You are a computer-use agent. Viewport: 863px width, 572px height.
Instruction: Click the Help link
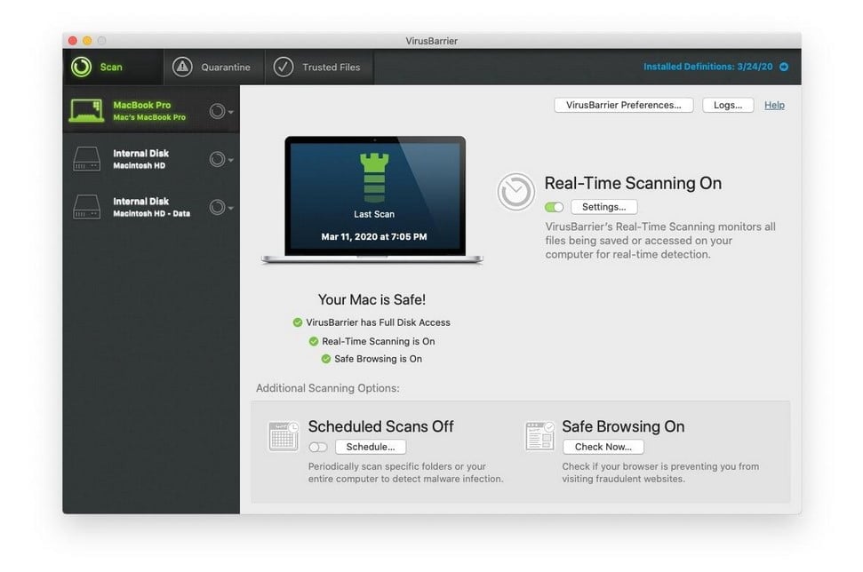(x=774, y=105)
